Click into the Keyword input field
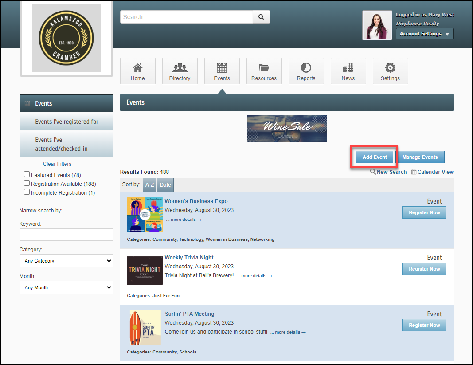This screenshot has height=365, width=473. [66, 235]
